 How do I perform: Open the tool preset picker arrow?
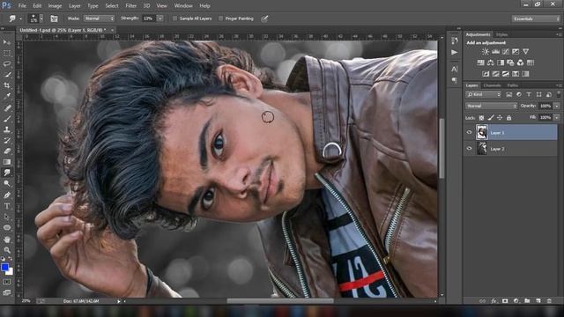click(20, 18)
